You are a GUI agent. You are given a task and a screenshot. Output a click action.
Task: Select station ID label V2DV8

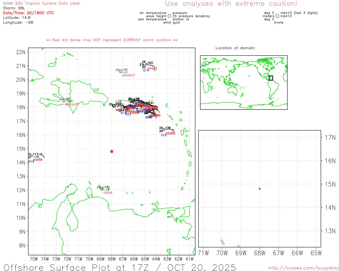(x=108, y=193)
